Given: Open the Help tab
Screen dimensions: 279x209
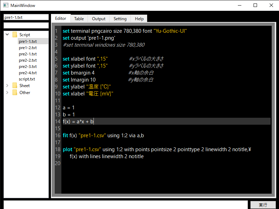Looking at the screenshot, I should tap(139, 18).
